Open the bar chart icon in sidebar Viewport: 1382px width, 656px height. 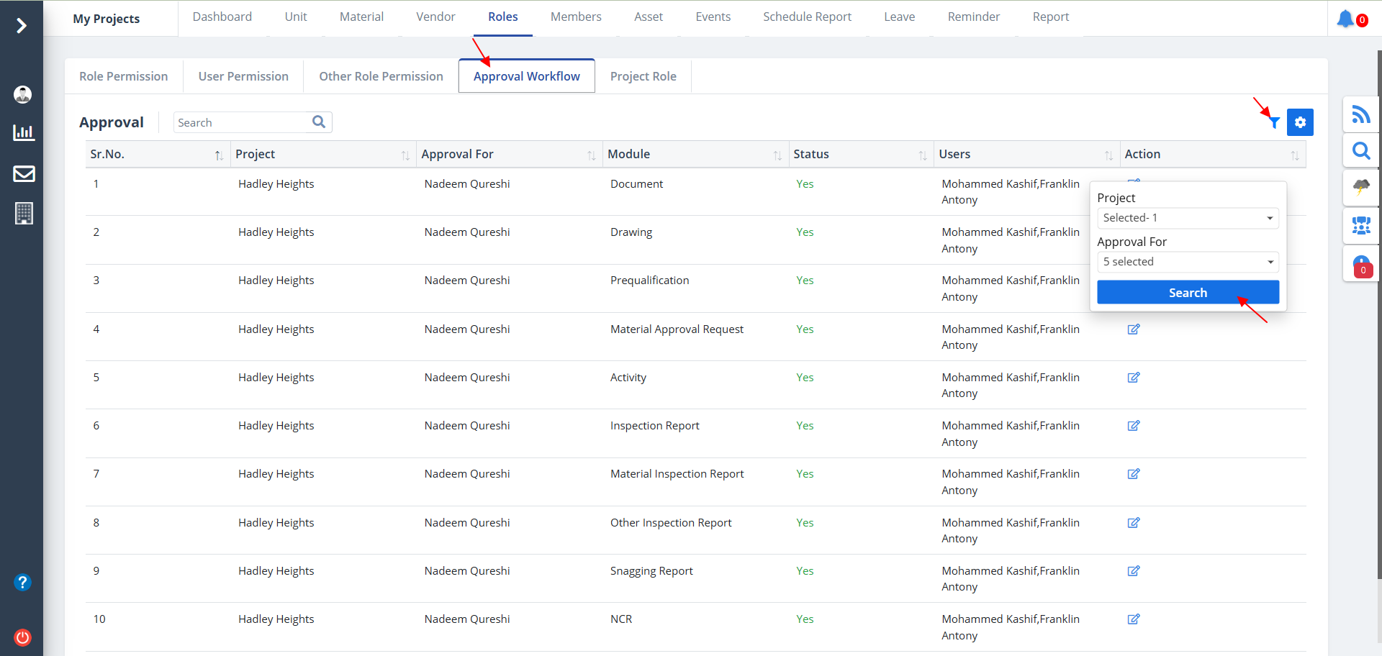[24, 132]
